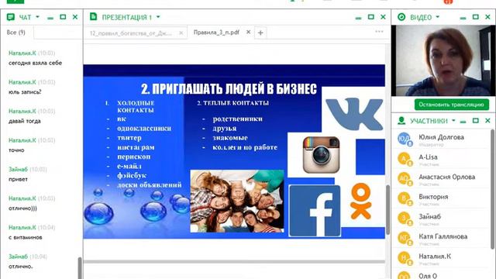Click the presentation document icon
This screenshot has height=279, width=496.
point(93,16)
